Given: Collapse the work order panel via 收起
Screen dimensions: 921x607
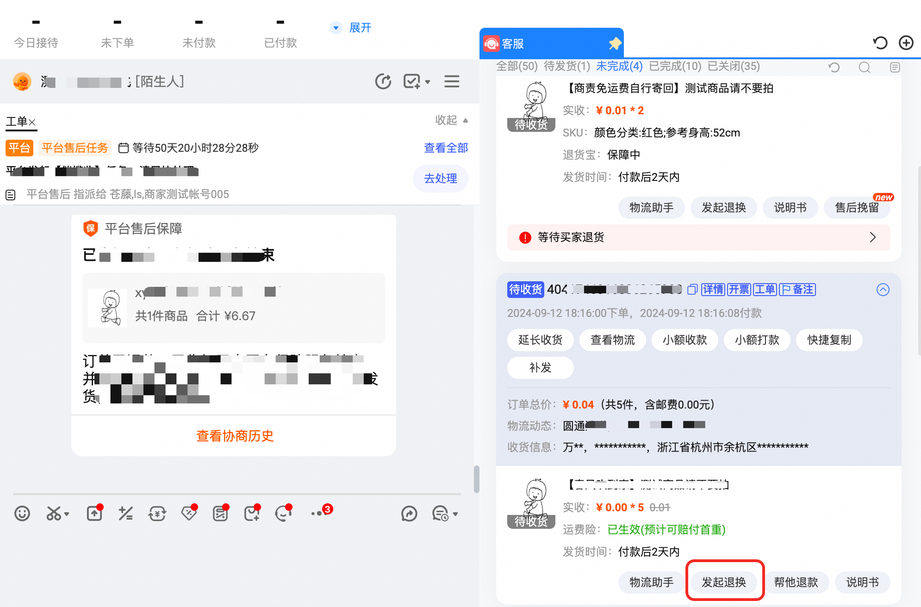Looking at the screenshot, I should pos(451,120).
